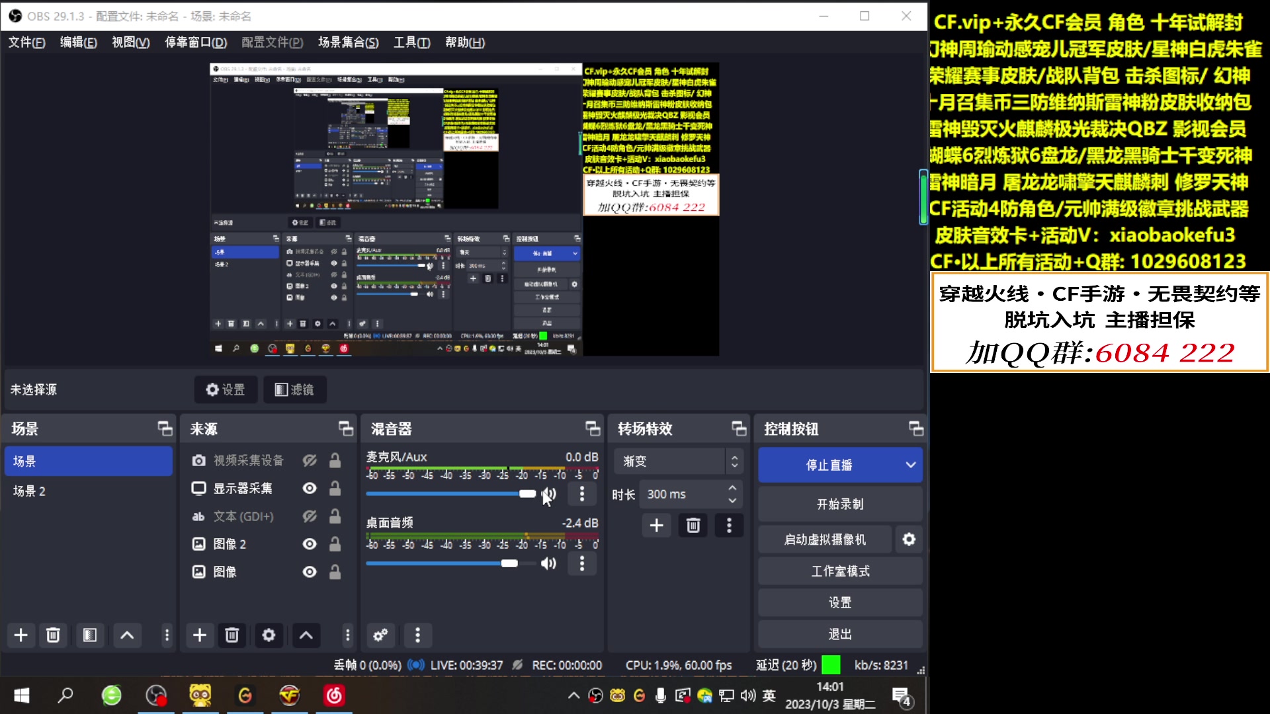The width and height of the screenshot is (1270, 714).
Task: Open advanced audio properties gears icon
Action: [380, 635]
